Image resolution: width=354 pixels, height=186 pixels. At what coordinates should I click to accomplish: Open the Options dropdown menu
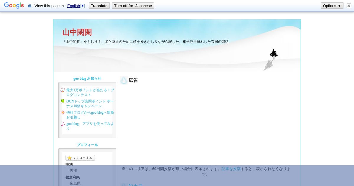click(x=332, y=6)
